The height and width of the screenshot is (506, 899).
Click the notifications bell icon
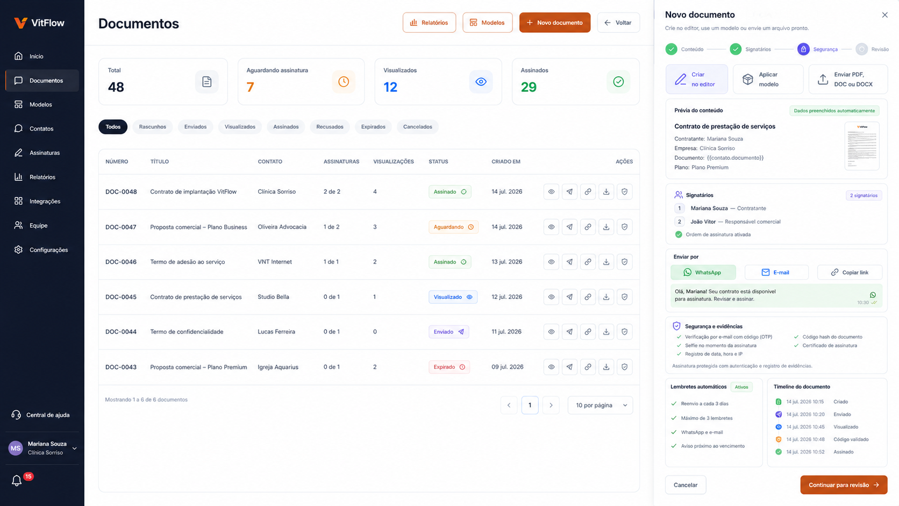17,481
